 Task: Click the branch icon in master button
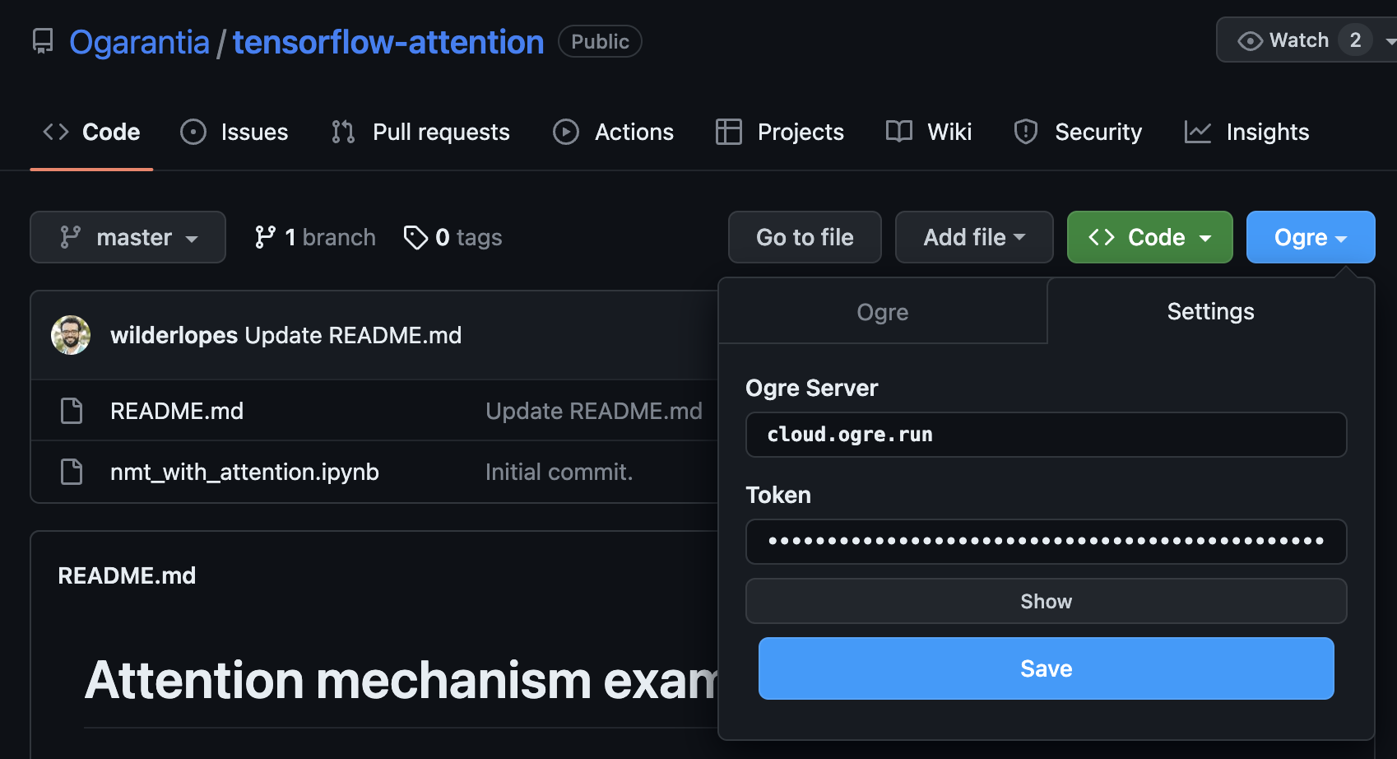pyautogui.click(x=71, y=237)
